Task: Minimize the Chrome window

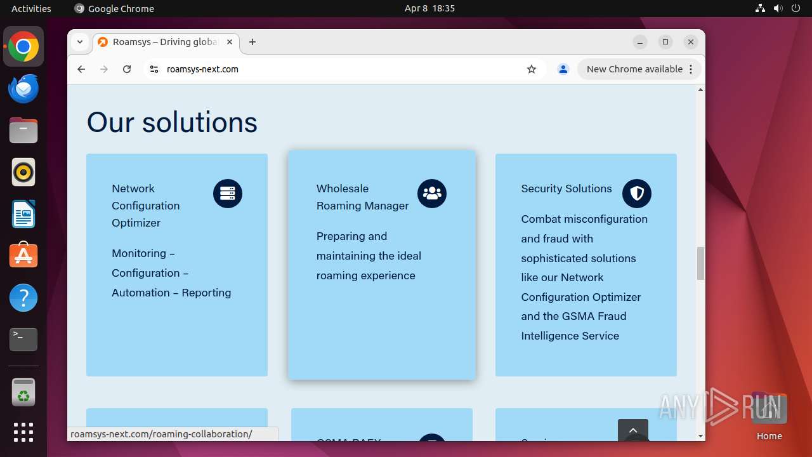Action: point(640,42)
